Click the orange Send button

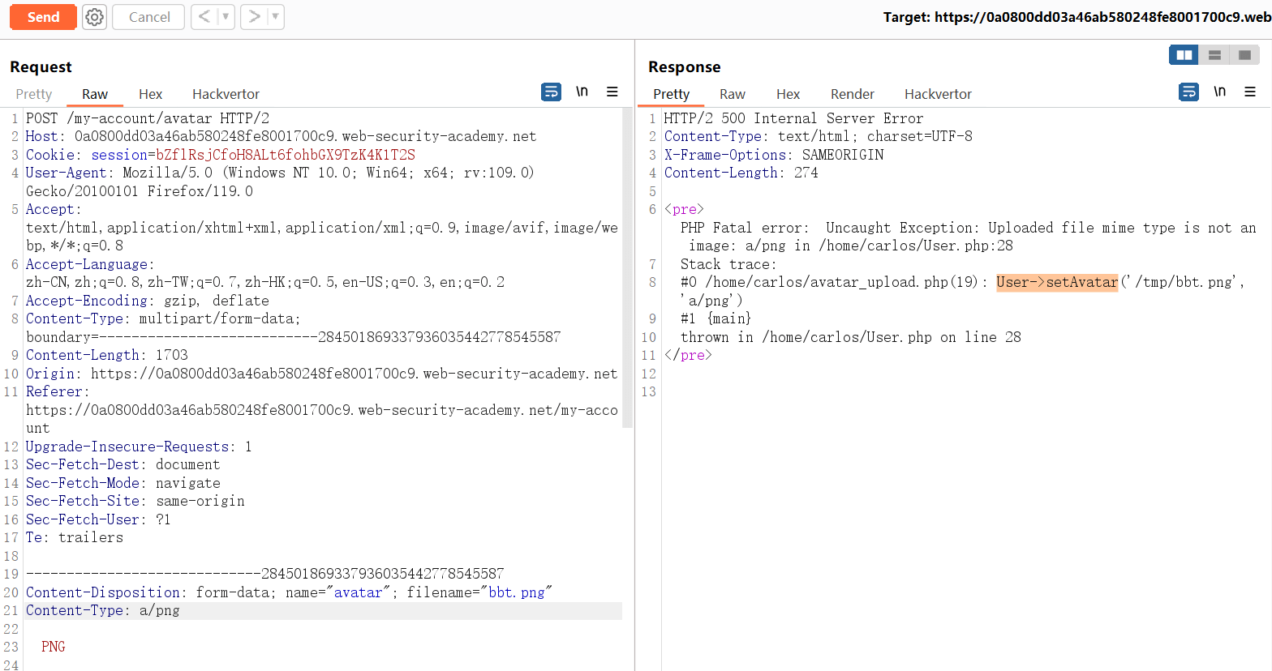(x=43, y=17)
